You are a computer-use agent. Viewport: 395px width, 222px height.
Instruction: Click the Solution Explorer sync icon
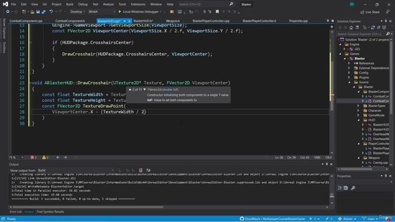[373, 28]
